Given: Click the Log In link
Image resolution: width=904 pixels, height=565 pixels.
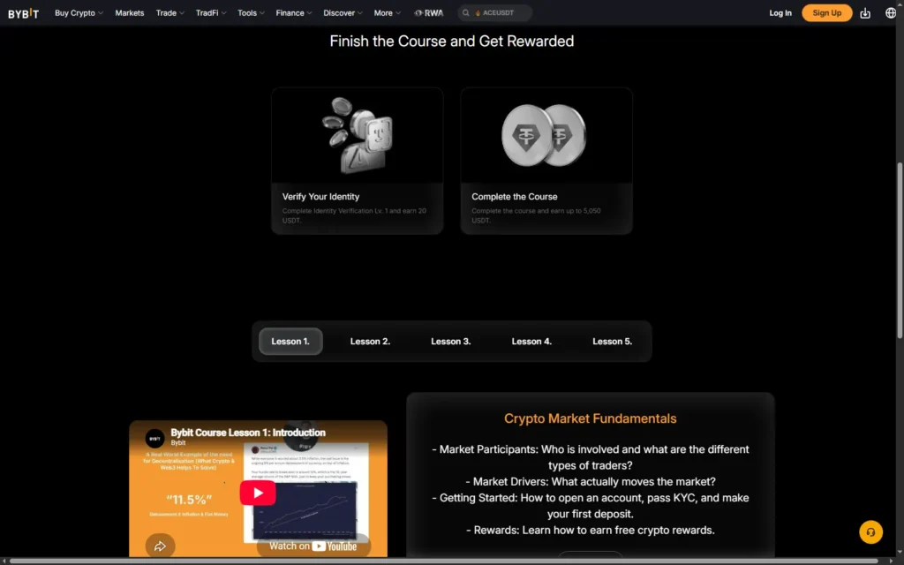Looking at the screenshot, I should (780, 12).
